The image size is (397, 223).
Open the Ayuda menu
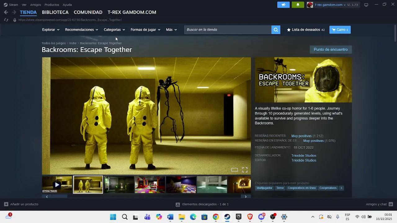pyautogui.click(x=67, y=5)
